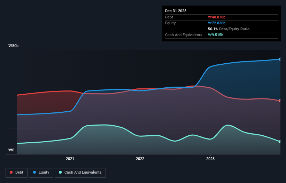This screenshot has height=183, width=286.
Task: Toggle the Cash And Equivalents legend button
Action: coord(80,173)
